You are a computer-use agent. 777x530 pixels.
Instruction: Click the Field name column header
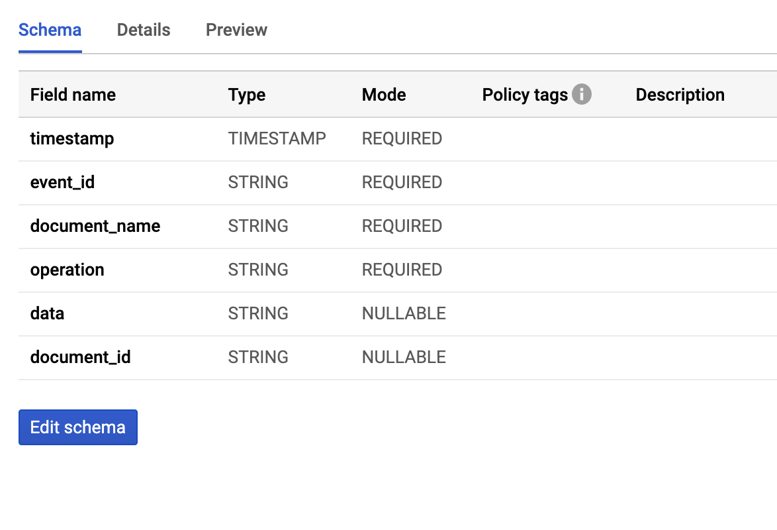[73, 94]
